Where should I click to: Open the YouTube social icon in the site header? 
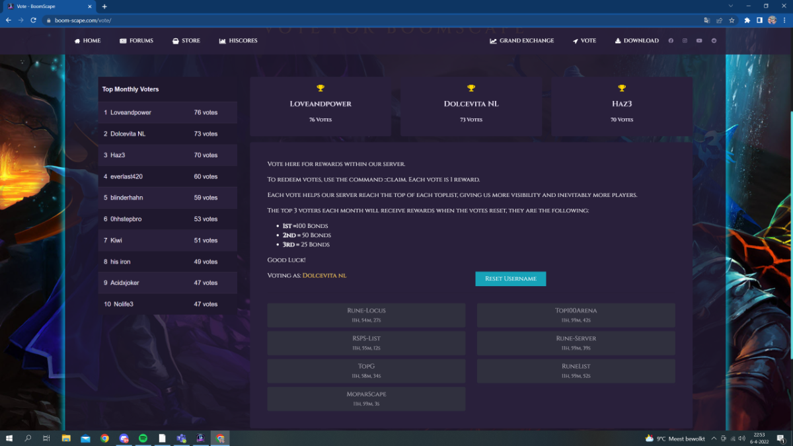(x=699, y=41)
